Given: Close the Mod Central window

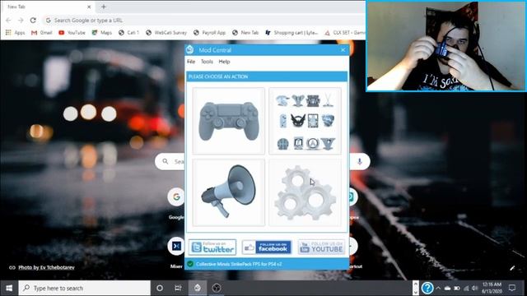Looking at the screenshot, I should click(343, 50).
